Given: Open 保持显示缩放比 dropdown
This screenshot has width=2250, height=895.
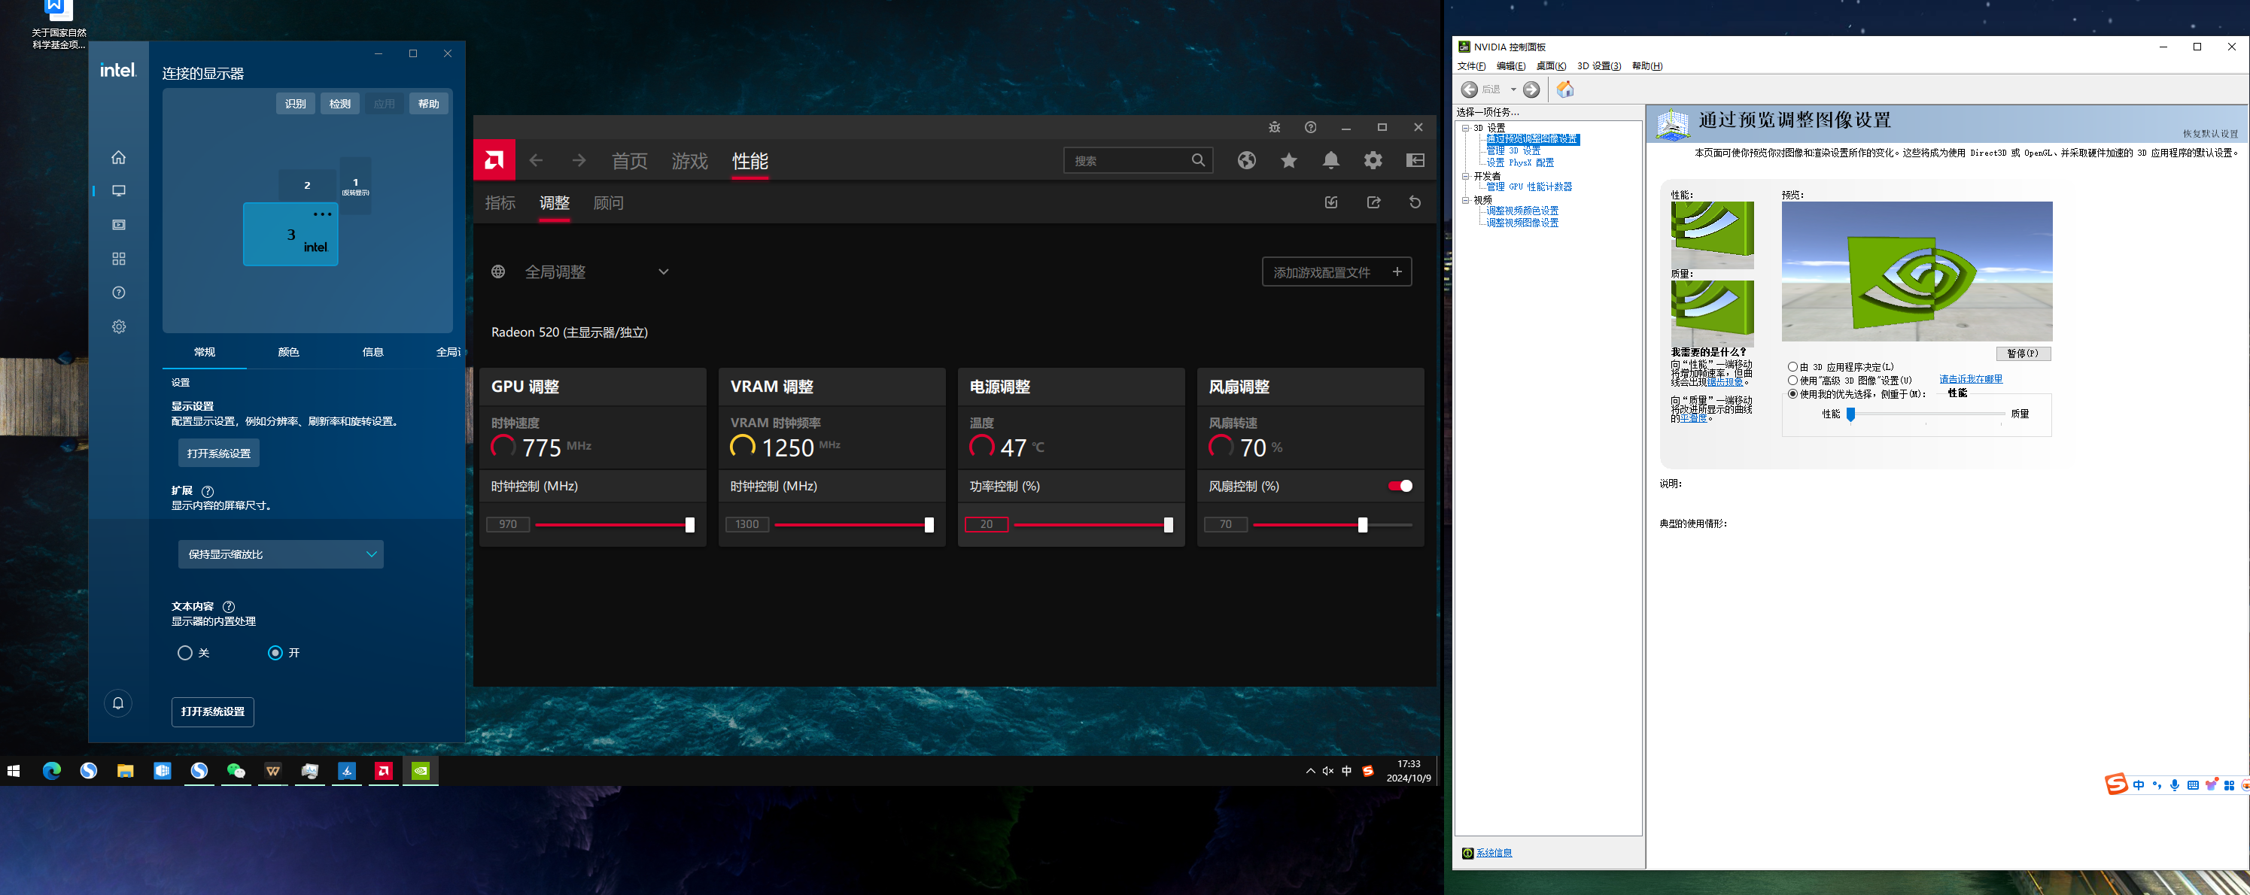Looking at the screenshot, I should [281, 554].
